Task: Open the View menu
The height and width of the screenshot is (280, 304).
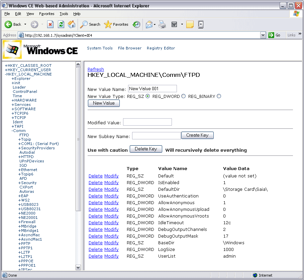Action: tap(30, 14)
